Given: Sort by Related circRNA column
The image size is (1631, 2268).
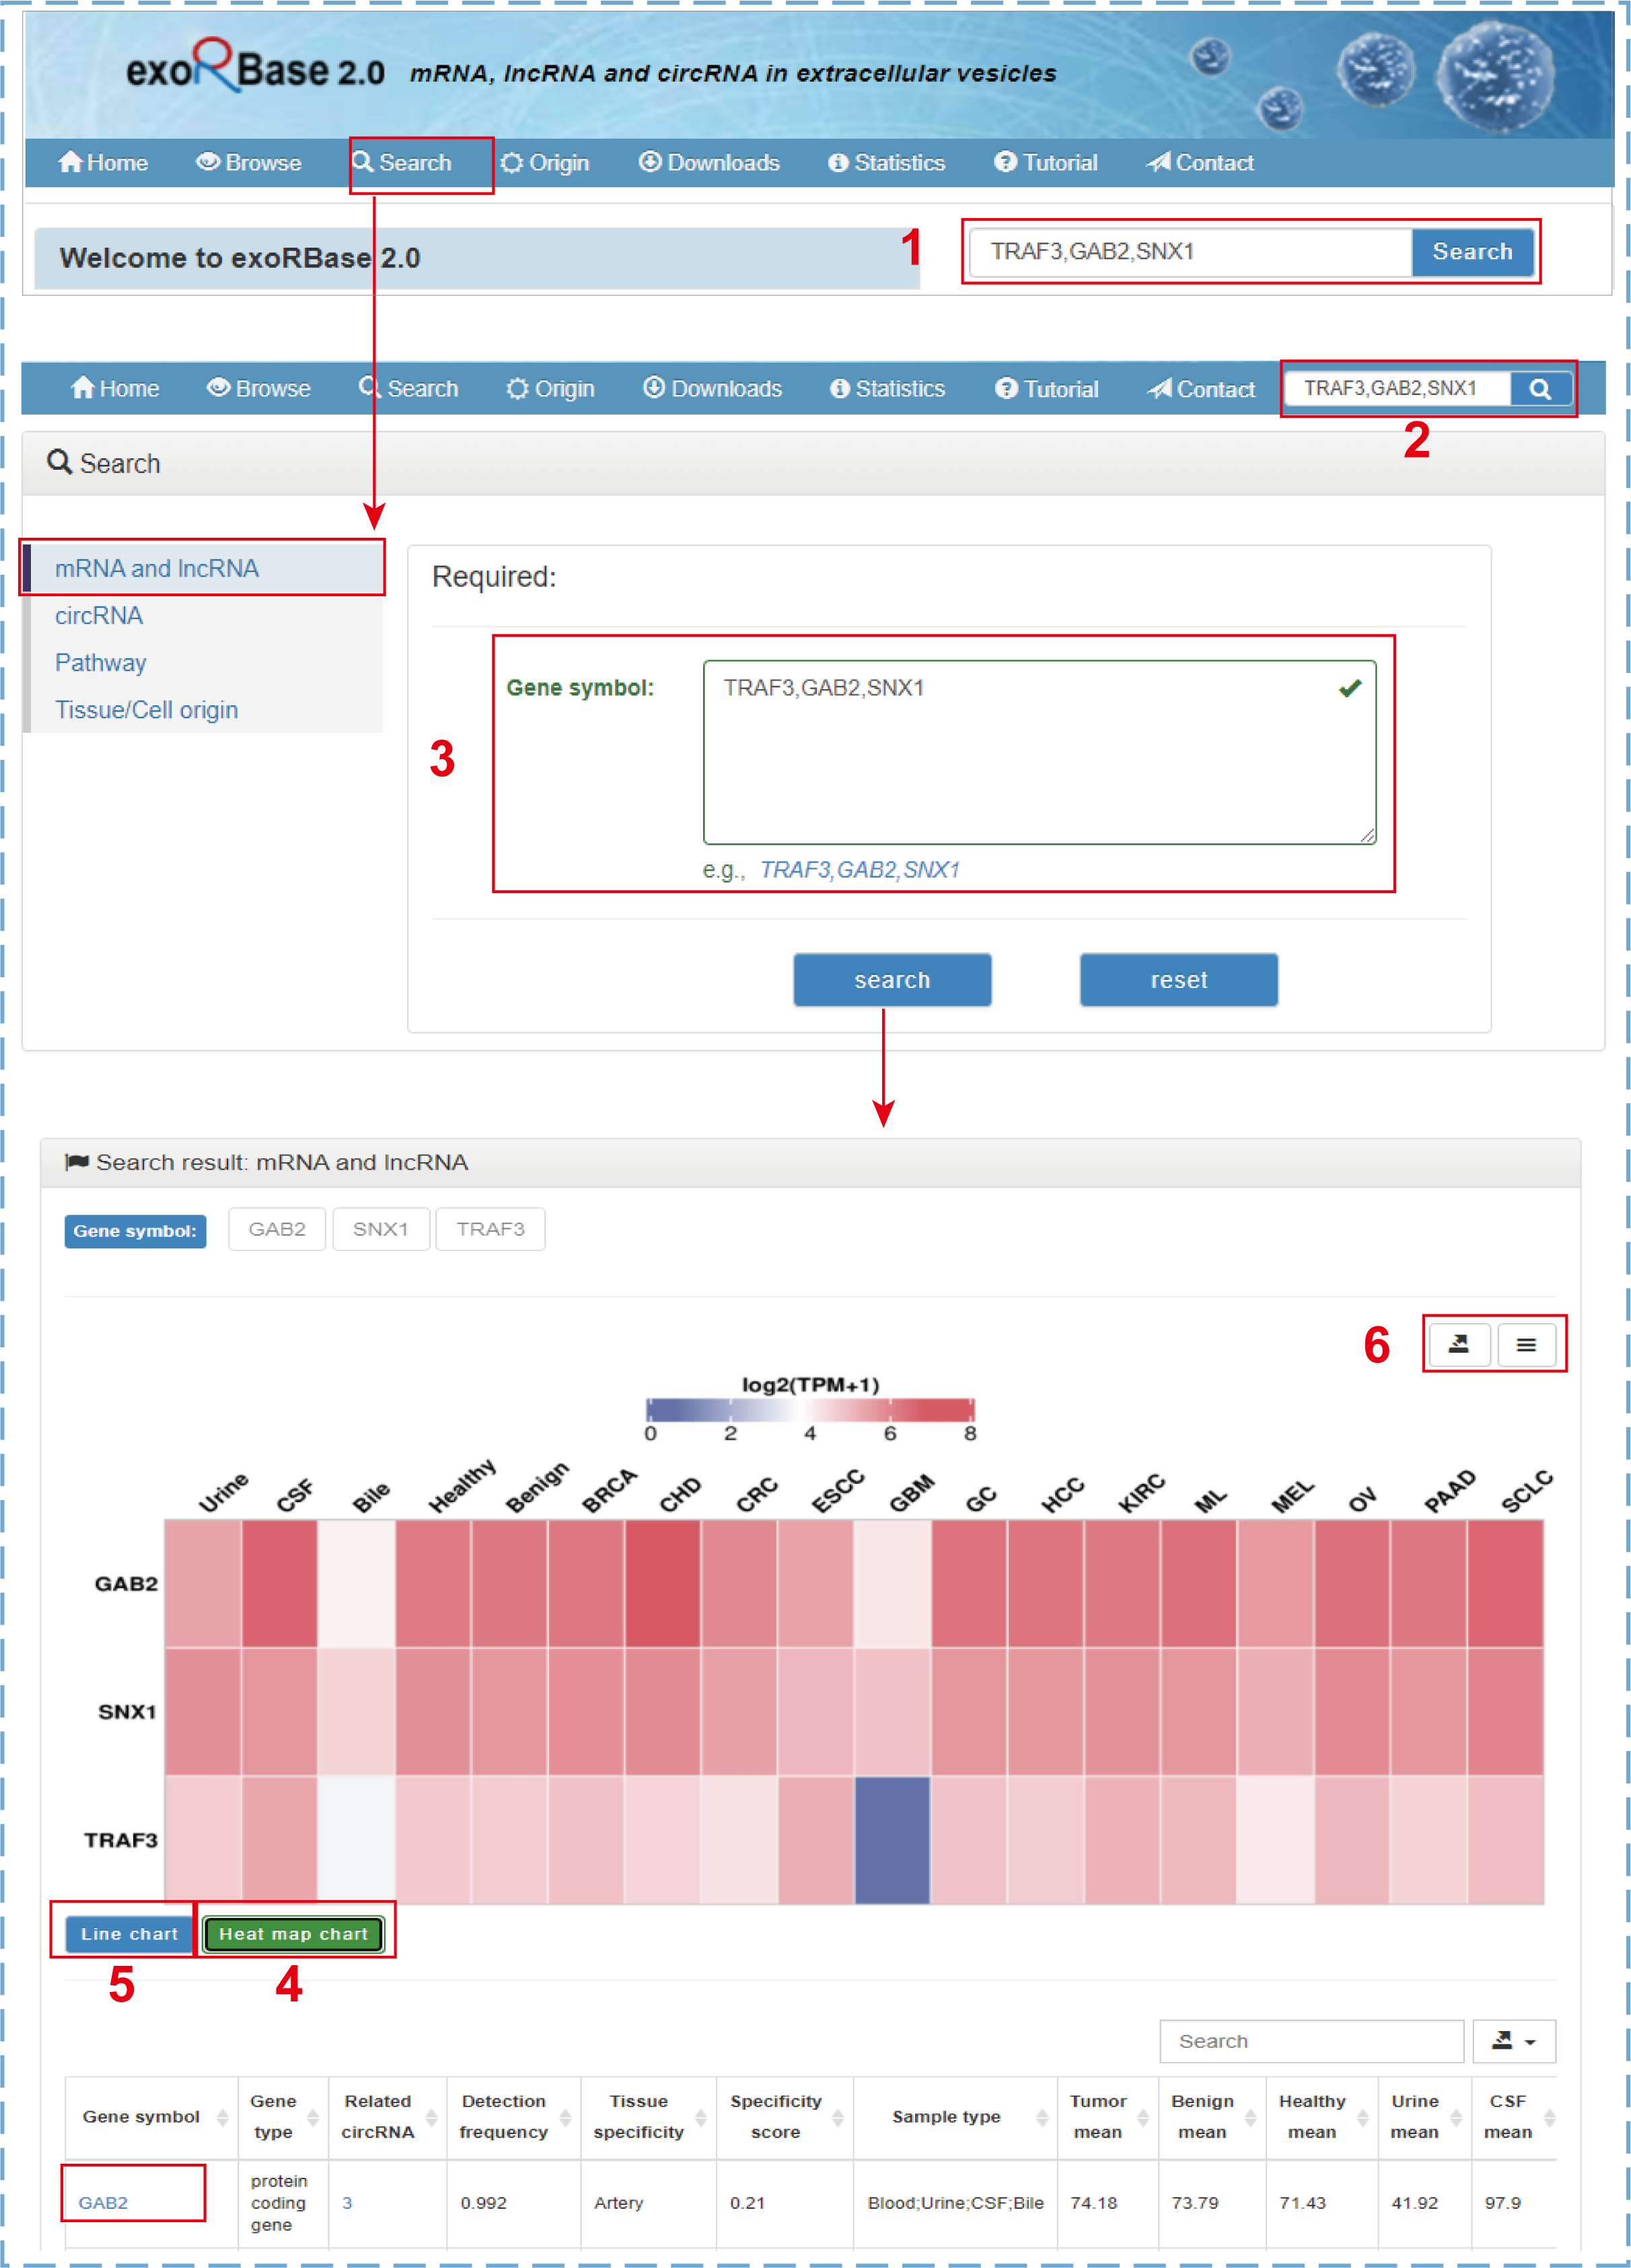Looking at the screenshot, I should pos(388,2116).
